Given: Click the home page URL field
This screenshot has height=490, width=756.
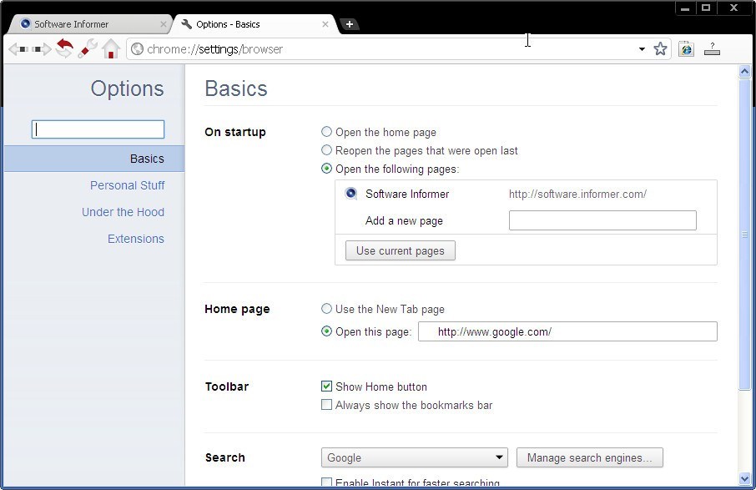Looking at the screenshot, I should (567, 331).
